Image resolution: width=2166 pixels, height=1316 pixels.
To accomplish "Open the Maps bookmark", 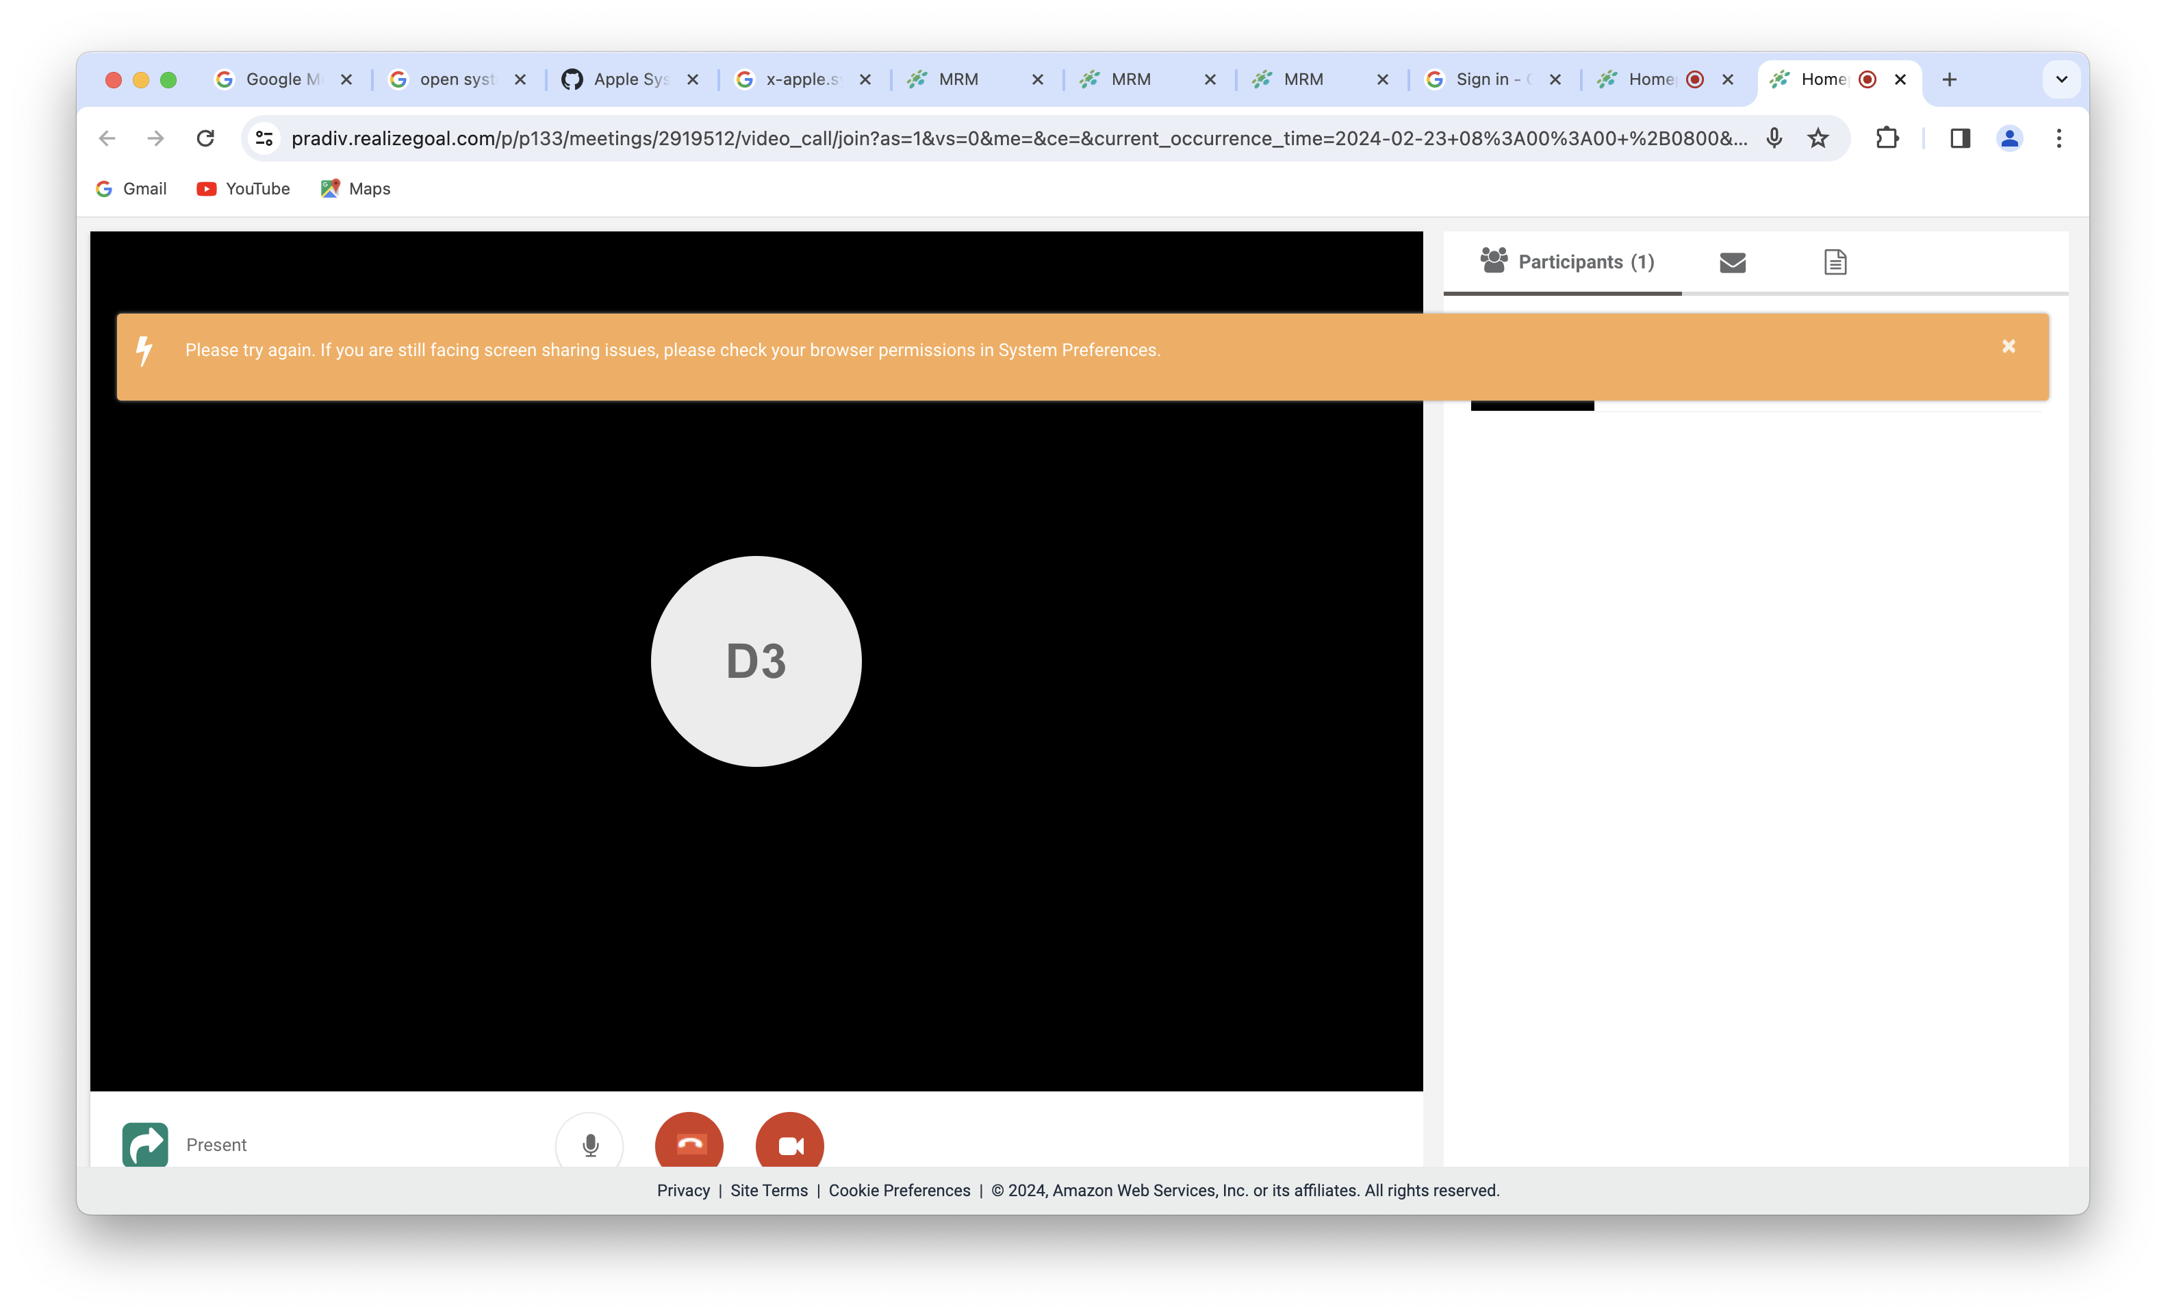I will [355, 188].
